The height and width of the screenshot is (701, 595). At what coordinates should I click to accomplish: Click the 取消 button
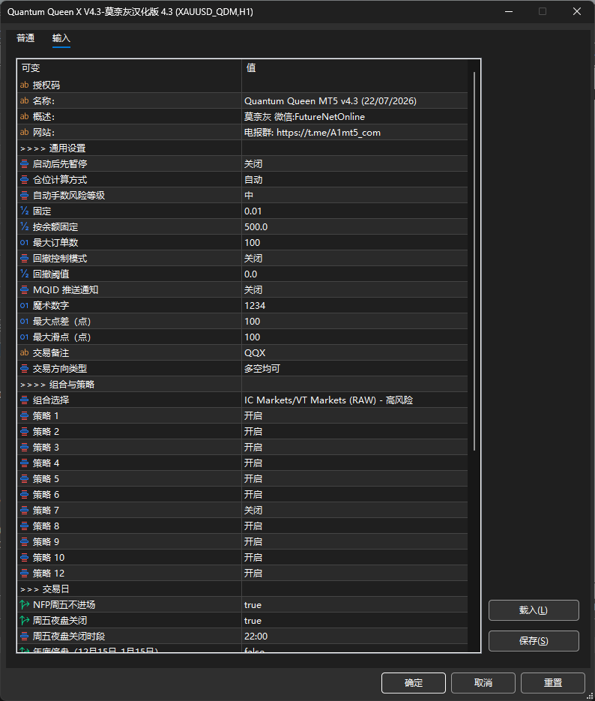(483, 683)
